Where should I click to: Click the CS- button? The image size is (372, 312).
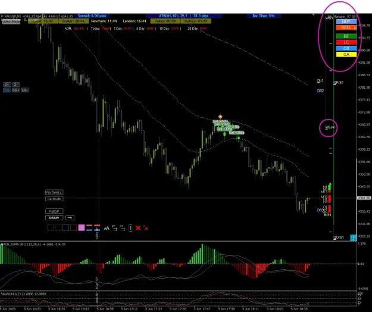[24, 90]
